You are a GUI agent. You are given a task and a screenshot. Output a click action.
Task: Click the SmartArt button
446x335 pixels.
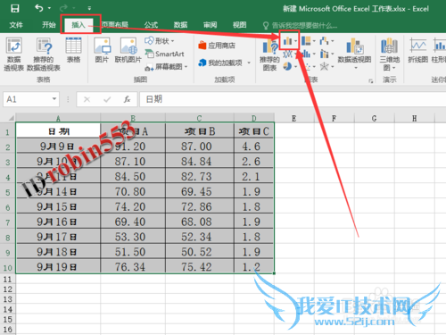(164, 54)
